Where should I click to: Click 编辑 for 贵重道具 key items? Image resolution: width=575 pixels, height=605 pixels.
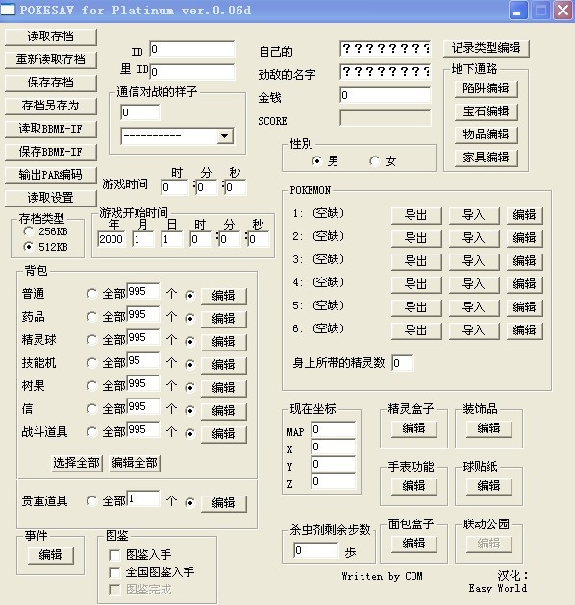click(x=224, y=503)
